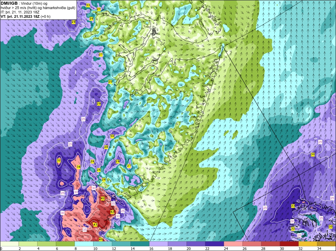
Task: Pick the 28–30 m/s red legend swatch
Action: (270, 244)
